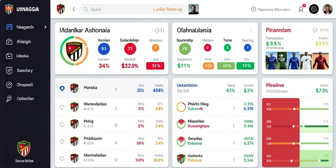Open the notifications icon with red dot

point(301,9)
